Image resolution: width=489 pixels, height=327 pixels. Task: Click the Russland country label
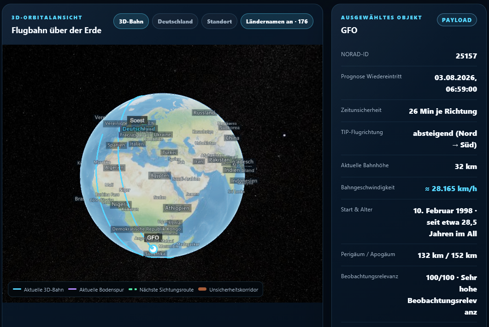204,112
